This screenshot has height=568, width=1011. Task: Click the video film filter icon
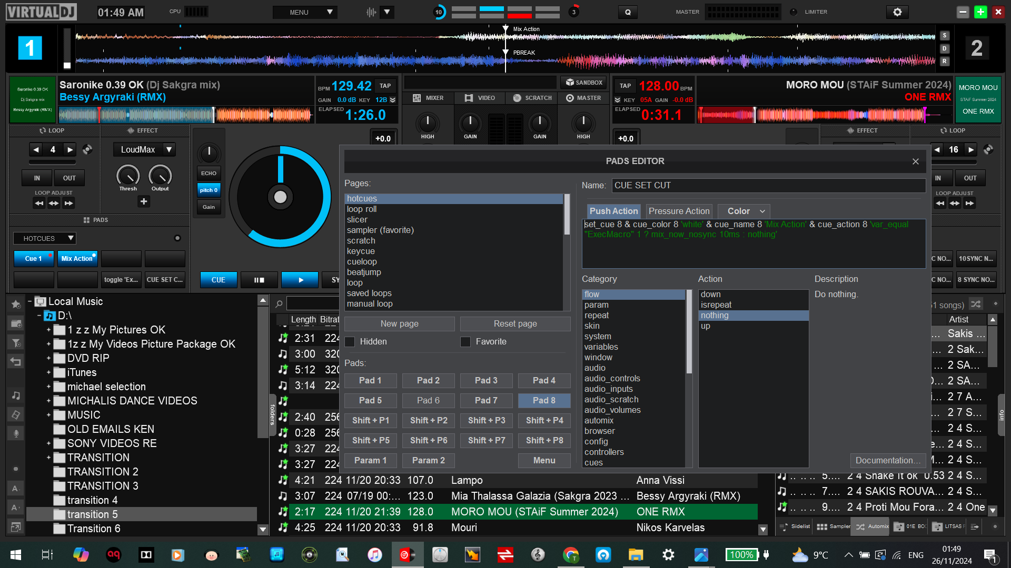[x=16, y=414]
